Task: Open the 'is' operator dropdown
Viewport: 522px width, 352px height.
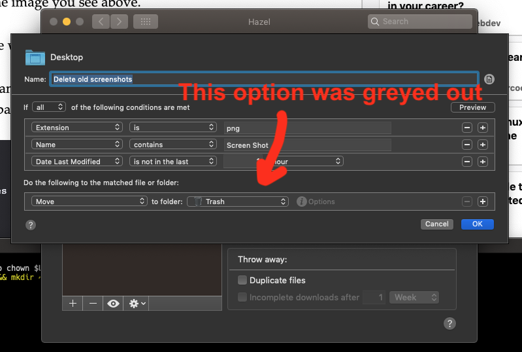Action: (x=173, y=128)
